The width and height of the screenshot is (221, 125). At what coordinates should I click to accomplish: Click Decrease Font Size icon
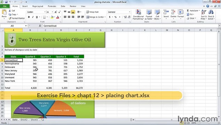60,12
